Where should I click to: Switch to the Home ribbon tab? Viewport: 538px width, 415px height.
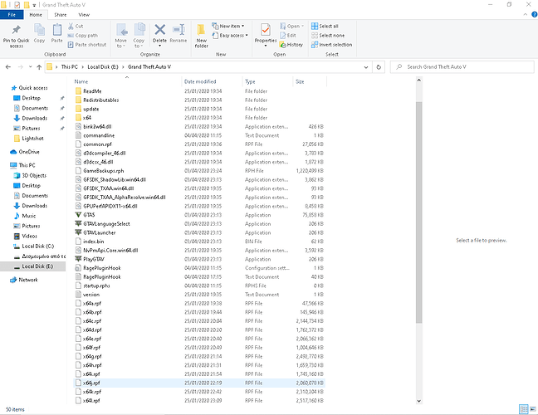[x=36, y=15]
